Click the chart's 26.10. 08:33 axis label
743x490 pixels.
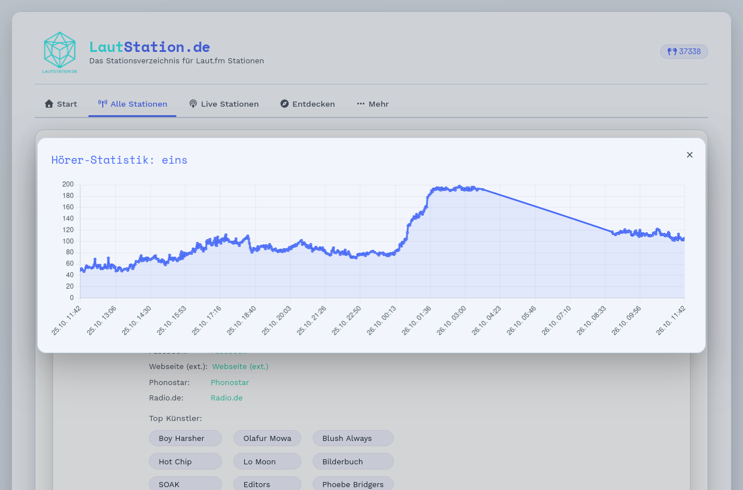tap(592, 320)
